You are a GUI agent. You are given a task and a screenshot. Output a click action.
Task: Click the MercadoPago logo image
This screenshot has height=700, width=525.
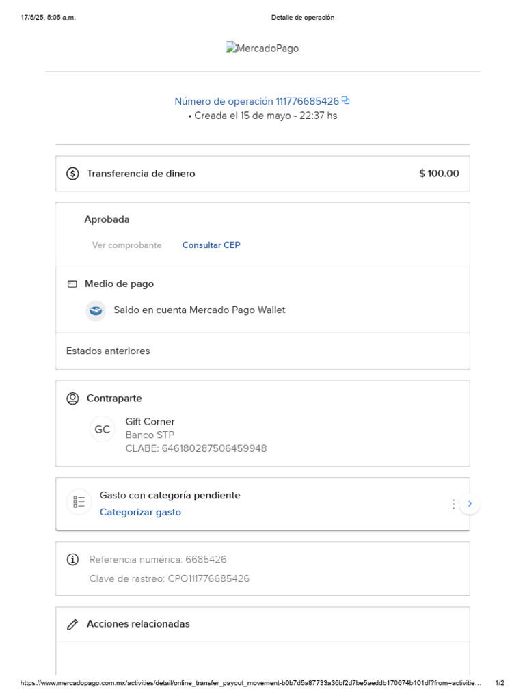pyautogui.click(x=262, y=49)
